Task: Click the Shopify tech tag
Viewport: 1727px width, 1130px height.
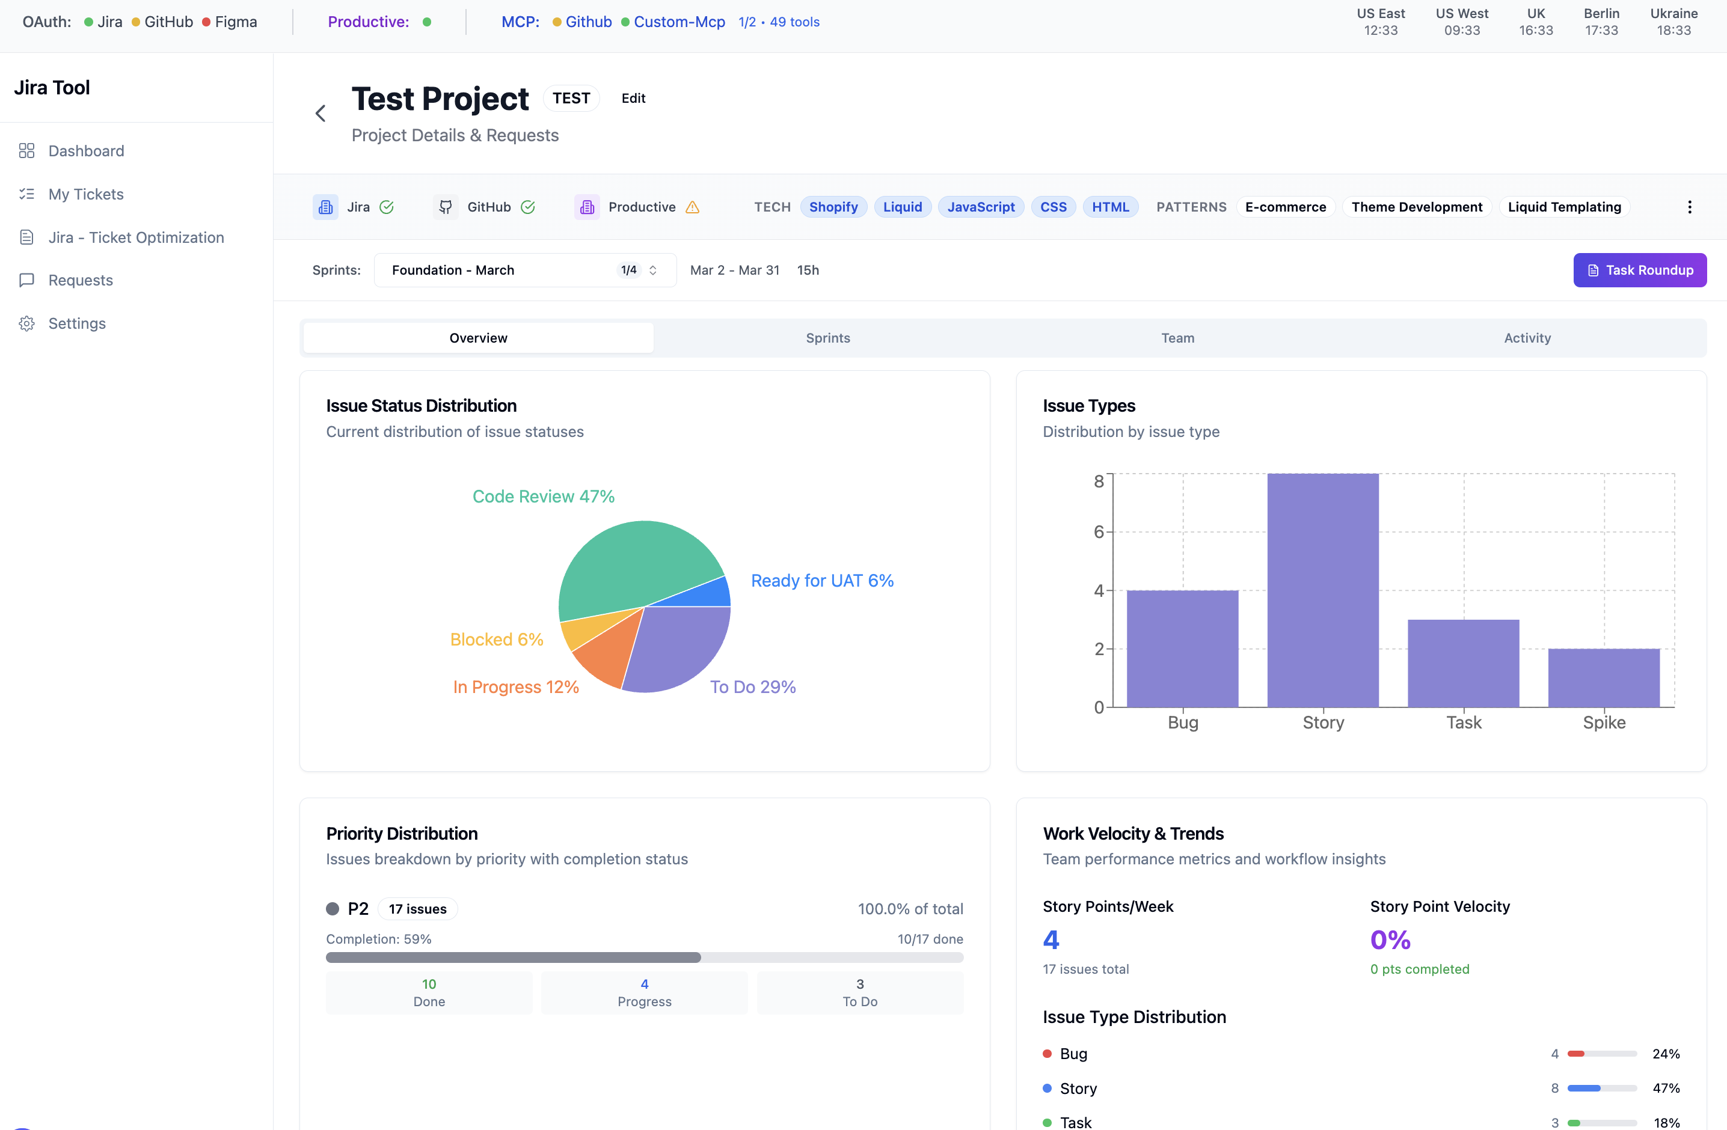Action: [x=833, y=207]
